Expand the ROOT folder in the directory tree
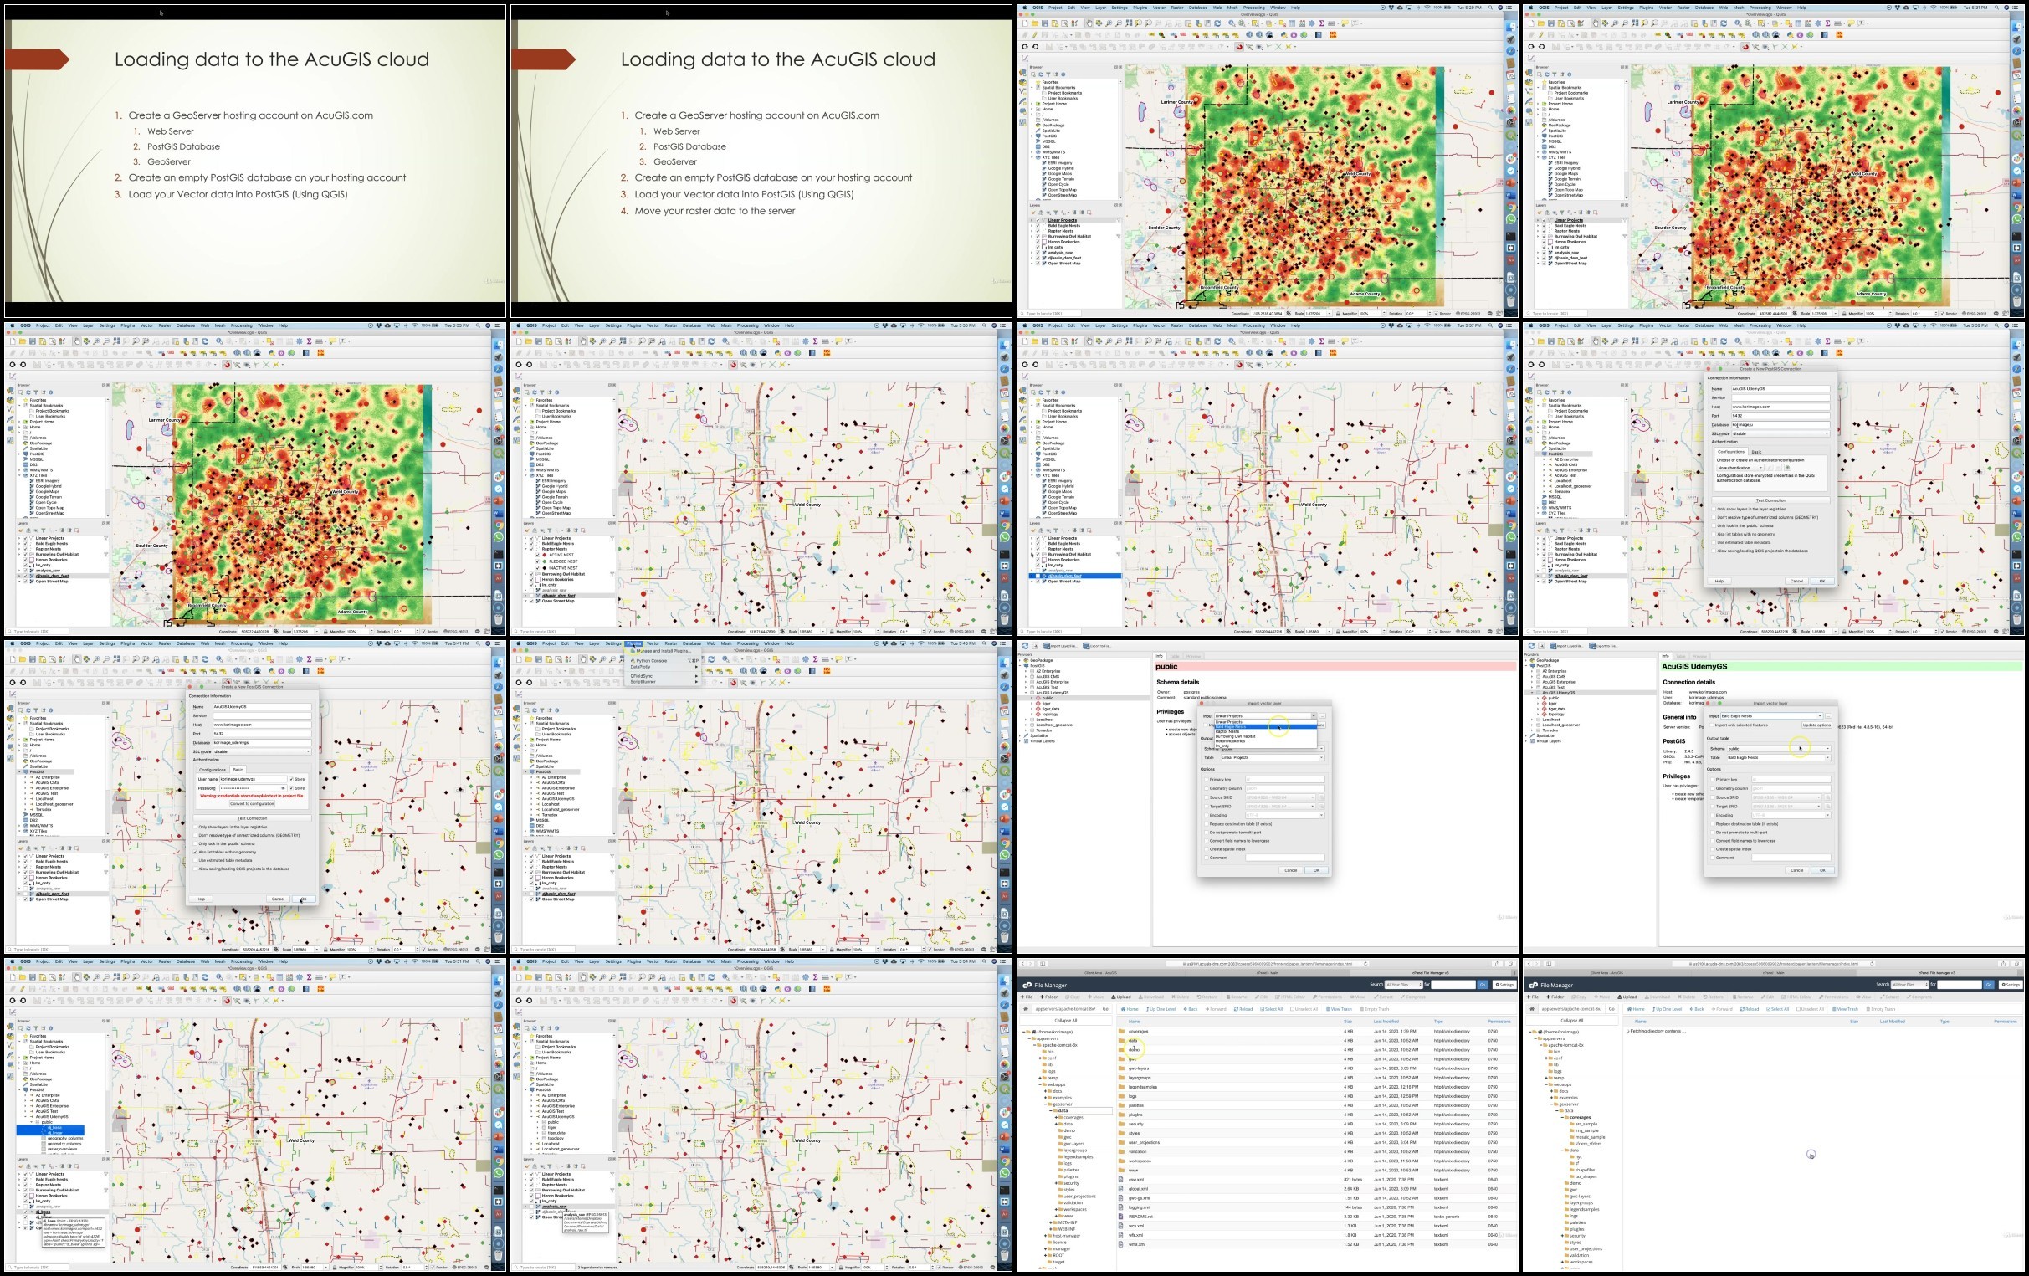The image size is (2029, 1276). 1046,1256
